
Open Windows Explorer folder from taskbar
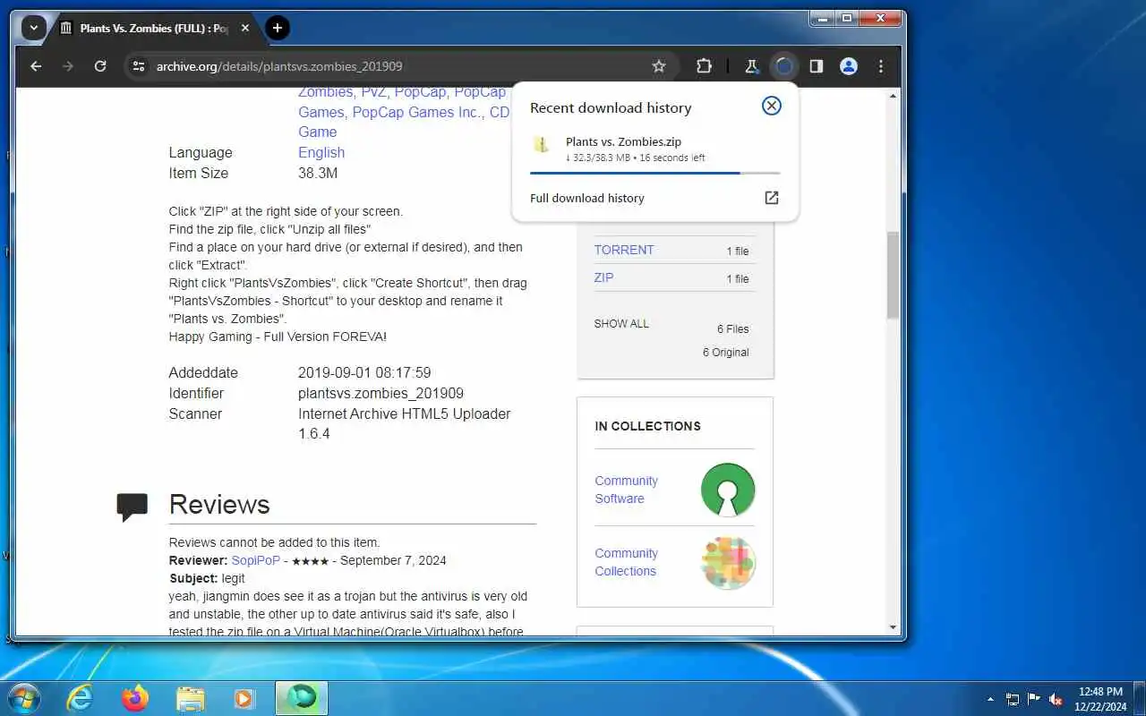[x=190, y=698]
